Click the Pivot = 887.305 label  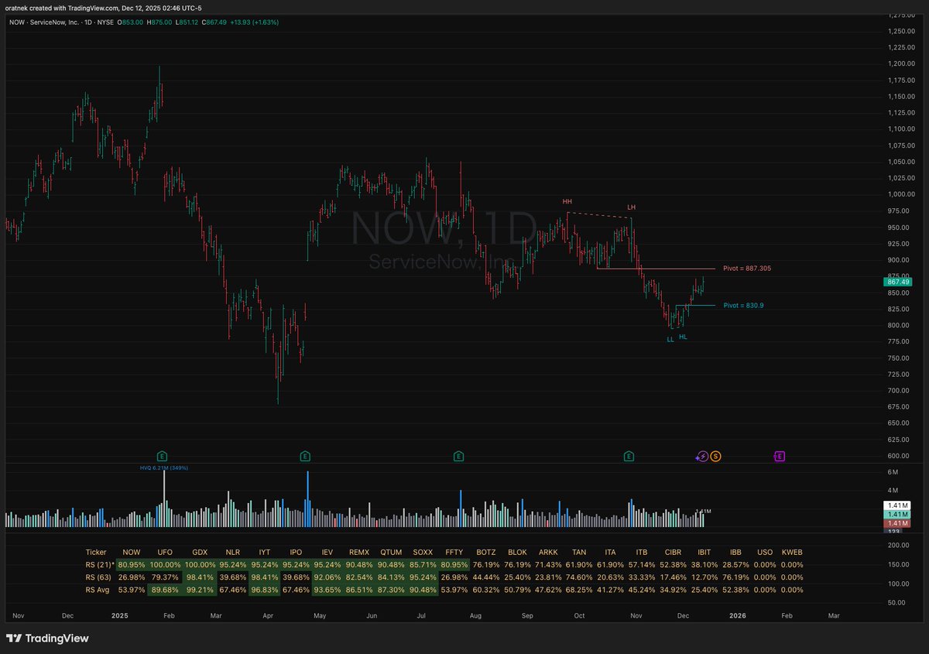pyautogui.click(x=749, y=269)
